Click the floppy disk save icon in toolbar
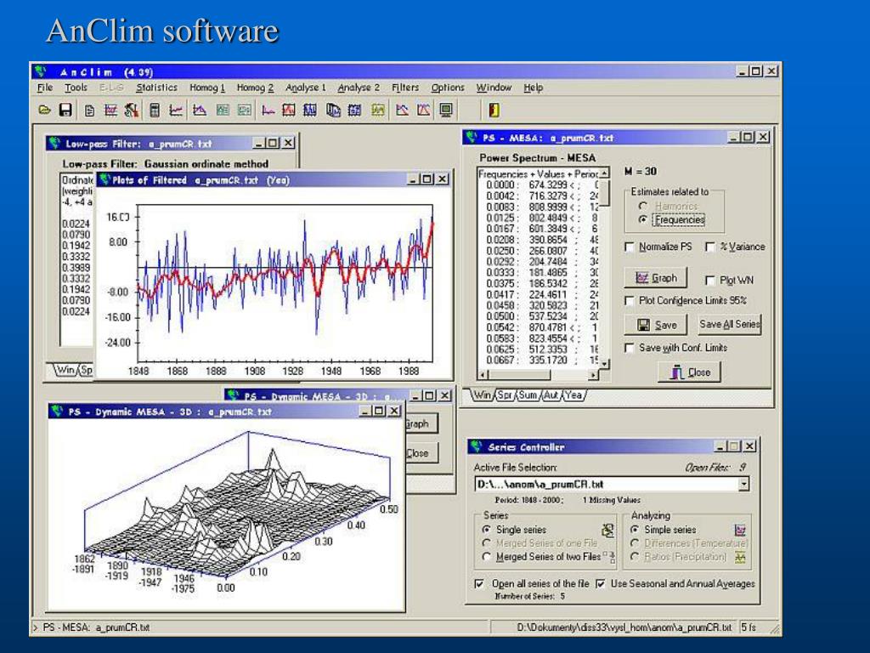 coord(65,111)
